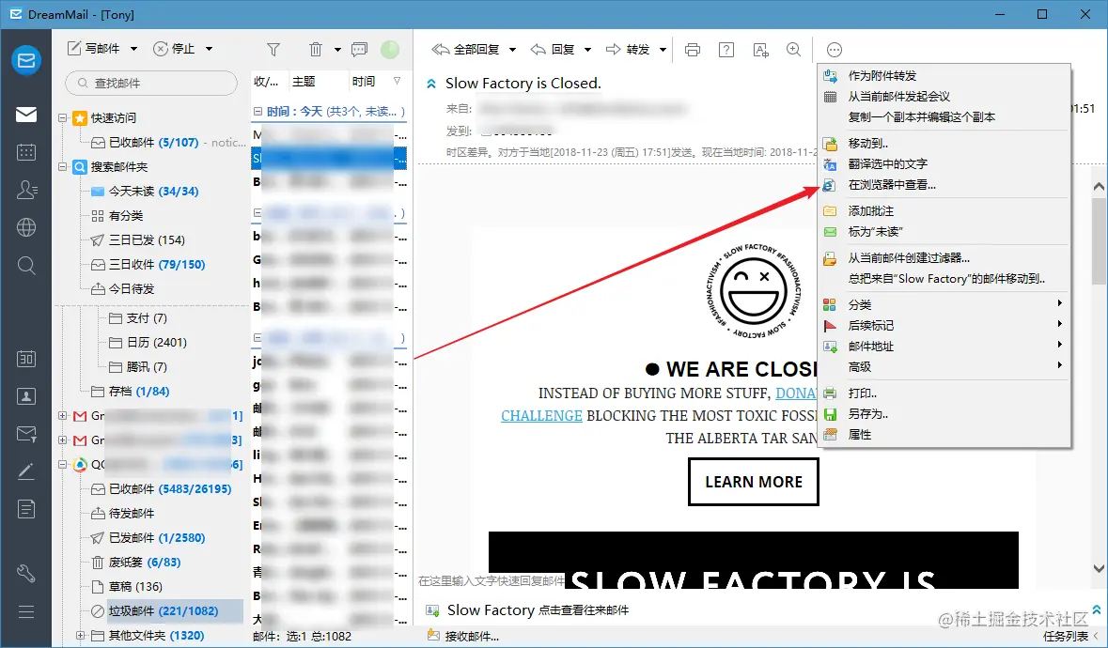Click the 停止 stop button
This screenshot has height=648, width=1108.
[x=174, y=49]
